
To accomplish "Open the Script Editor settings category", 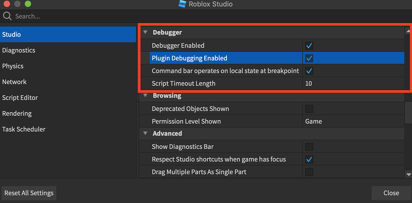I will click(68, 98).
